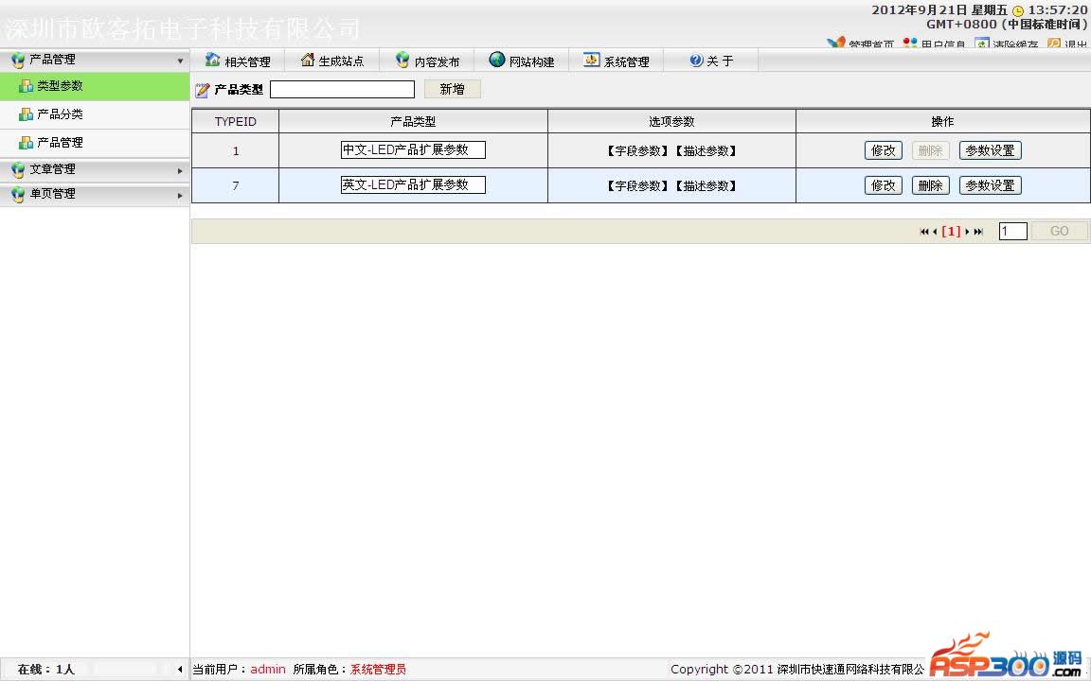Open 字段参数 for the 中文-LED row
Screen dimensions: 1091x681
click(636, 150)
